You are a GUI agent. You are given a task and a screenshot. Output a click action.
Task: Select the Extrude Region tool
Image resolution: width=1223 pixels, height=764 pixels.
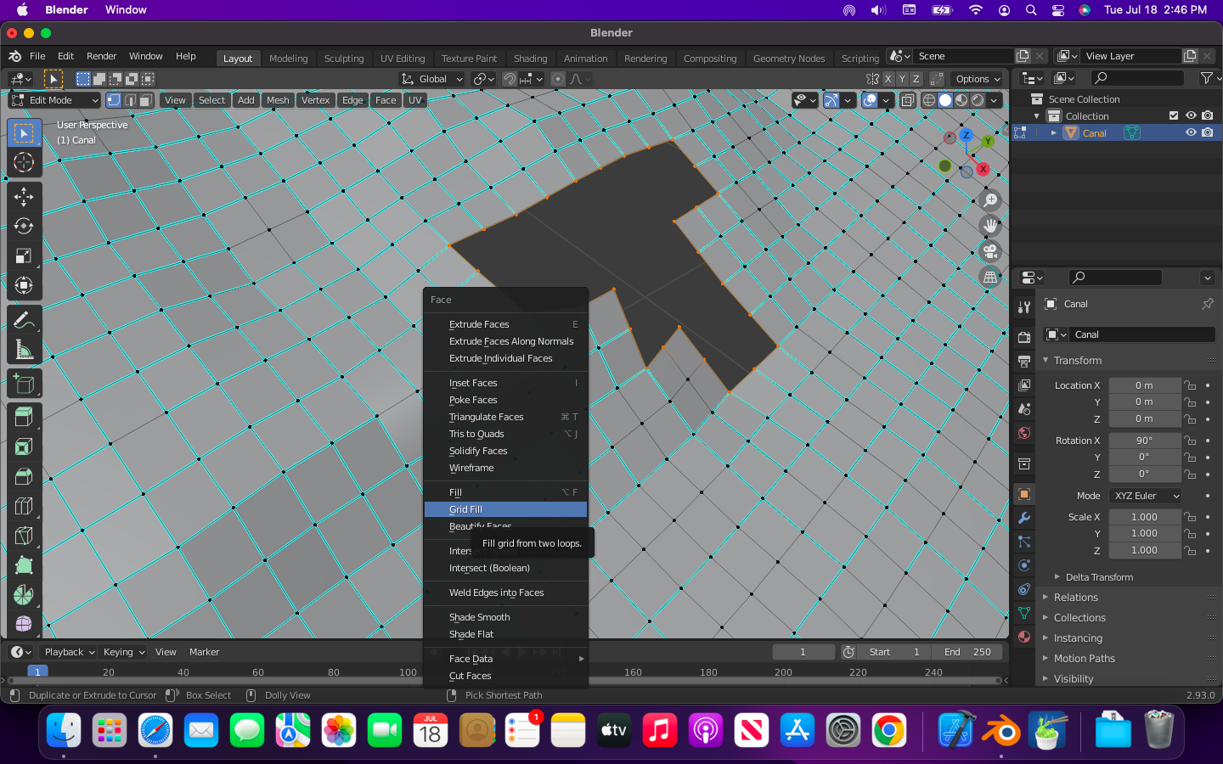tap(24, 417)
